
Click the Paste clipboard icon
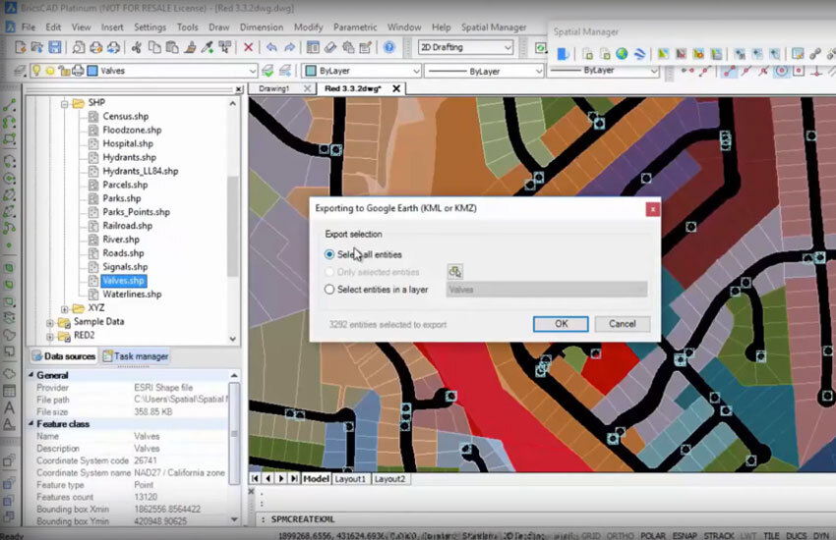(x=172, y=47)
